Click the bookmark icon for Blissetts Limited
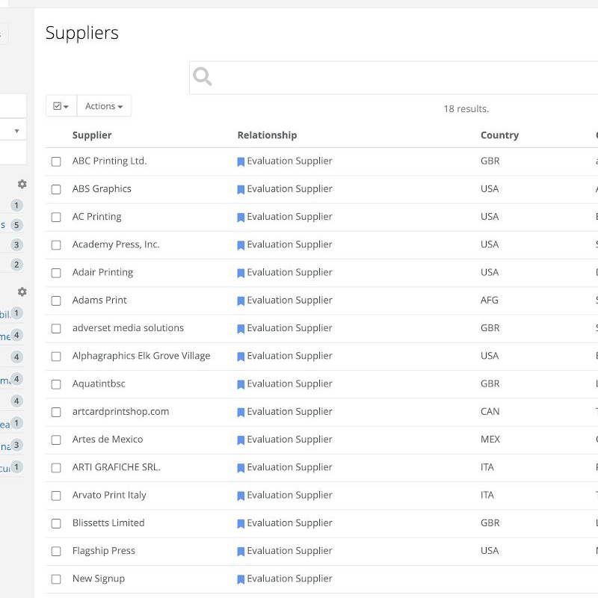This screenshot has width=598, height=598. coord(241,524)
